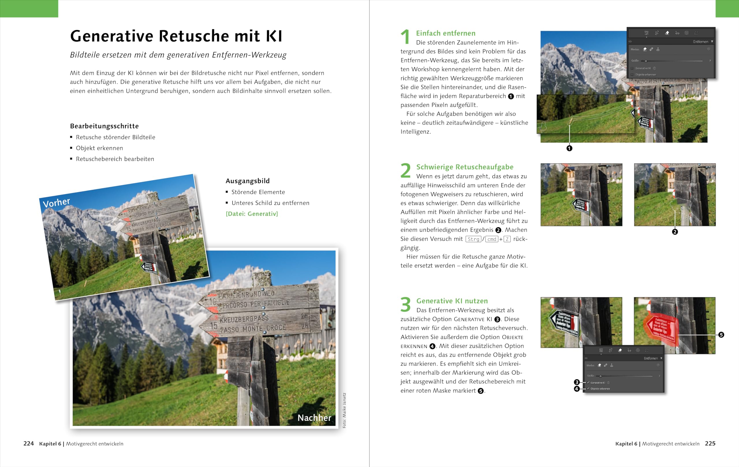Uncheck the ticked Generative KI checkbox in step 3 panel

point(588,383)
